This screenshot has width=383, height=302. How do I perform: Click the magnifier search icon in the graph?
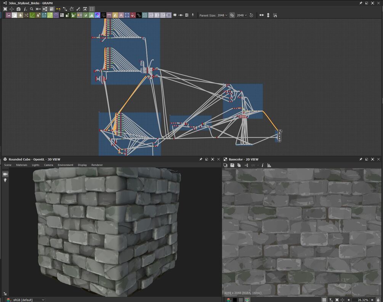[32, 9]
